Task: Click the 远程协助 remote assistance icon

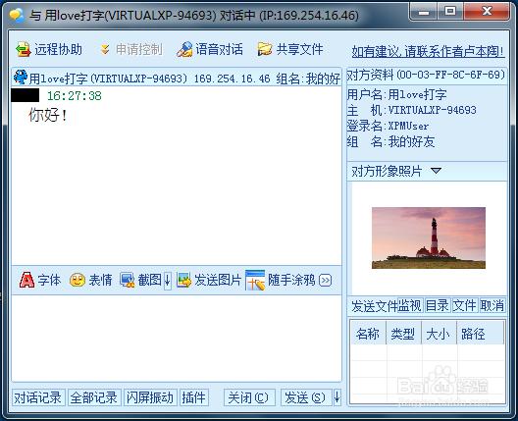Action: coord(24,50)
